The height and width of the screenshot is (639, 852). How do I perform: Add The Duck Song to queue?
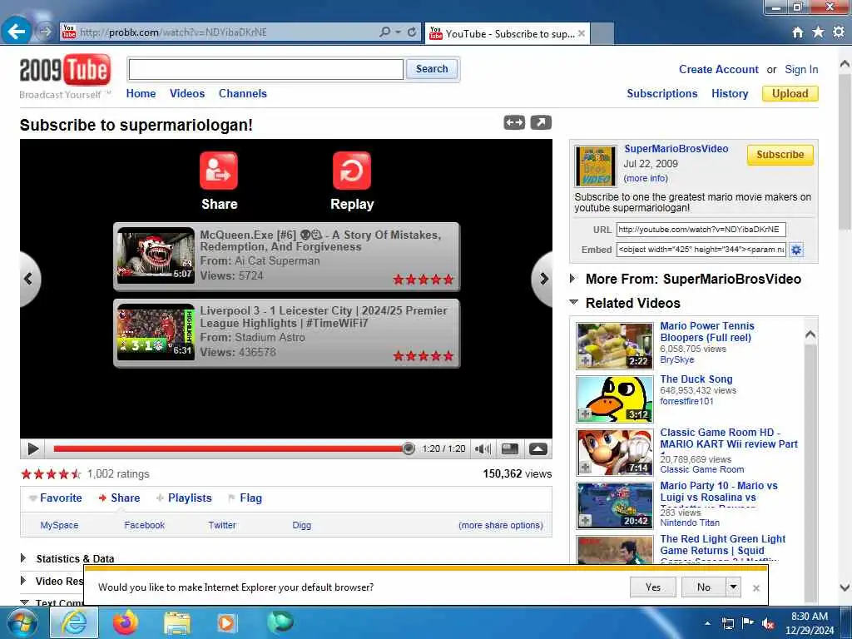pos(585,414)
